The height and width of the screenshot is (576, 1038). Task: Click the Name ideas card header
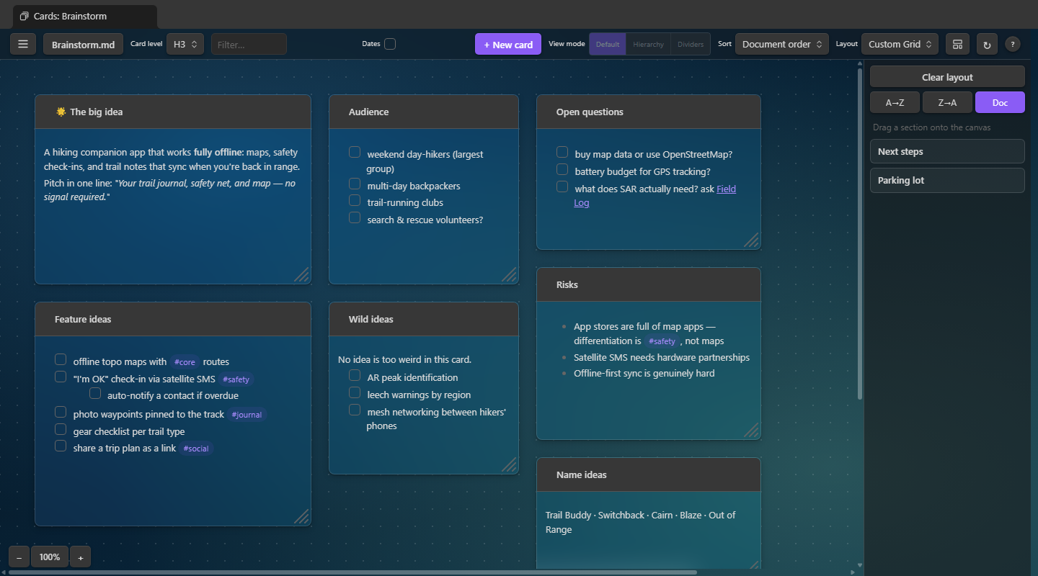coord(649,474)
